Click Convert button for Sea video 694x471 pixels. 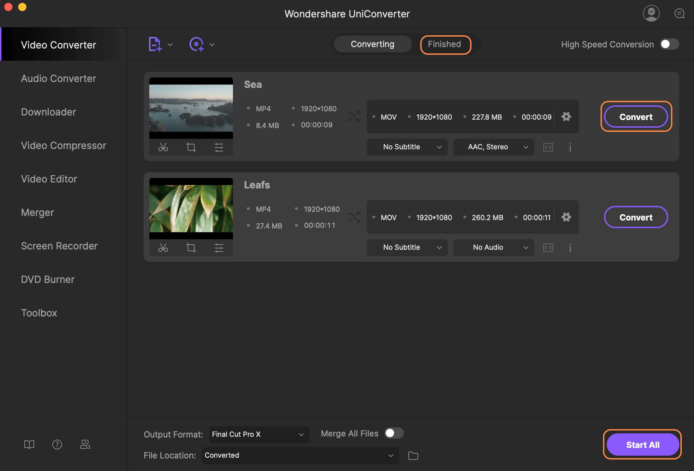(x=636, y=116)
